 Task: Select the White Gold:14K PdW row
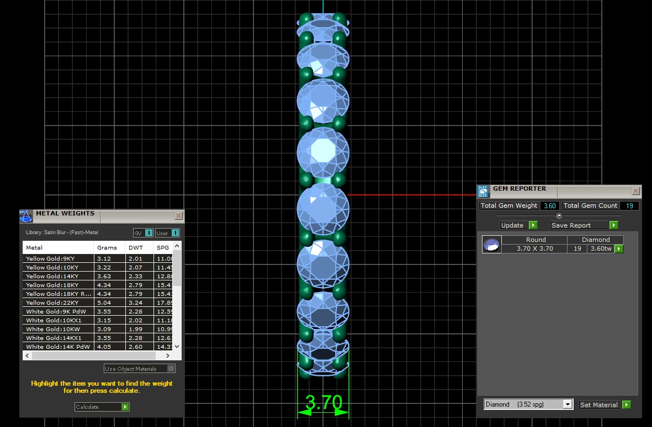(98, 347)
